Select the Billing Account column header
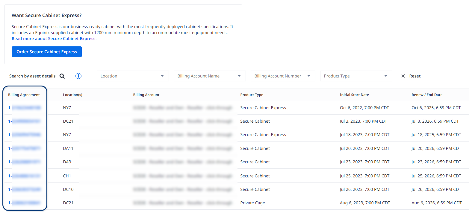 tap(146, 95)
